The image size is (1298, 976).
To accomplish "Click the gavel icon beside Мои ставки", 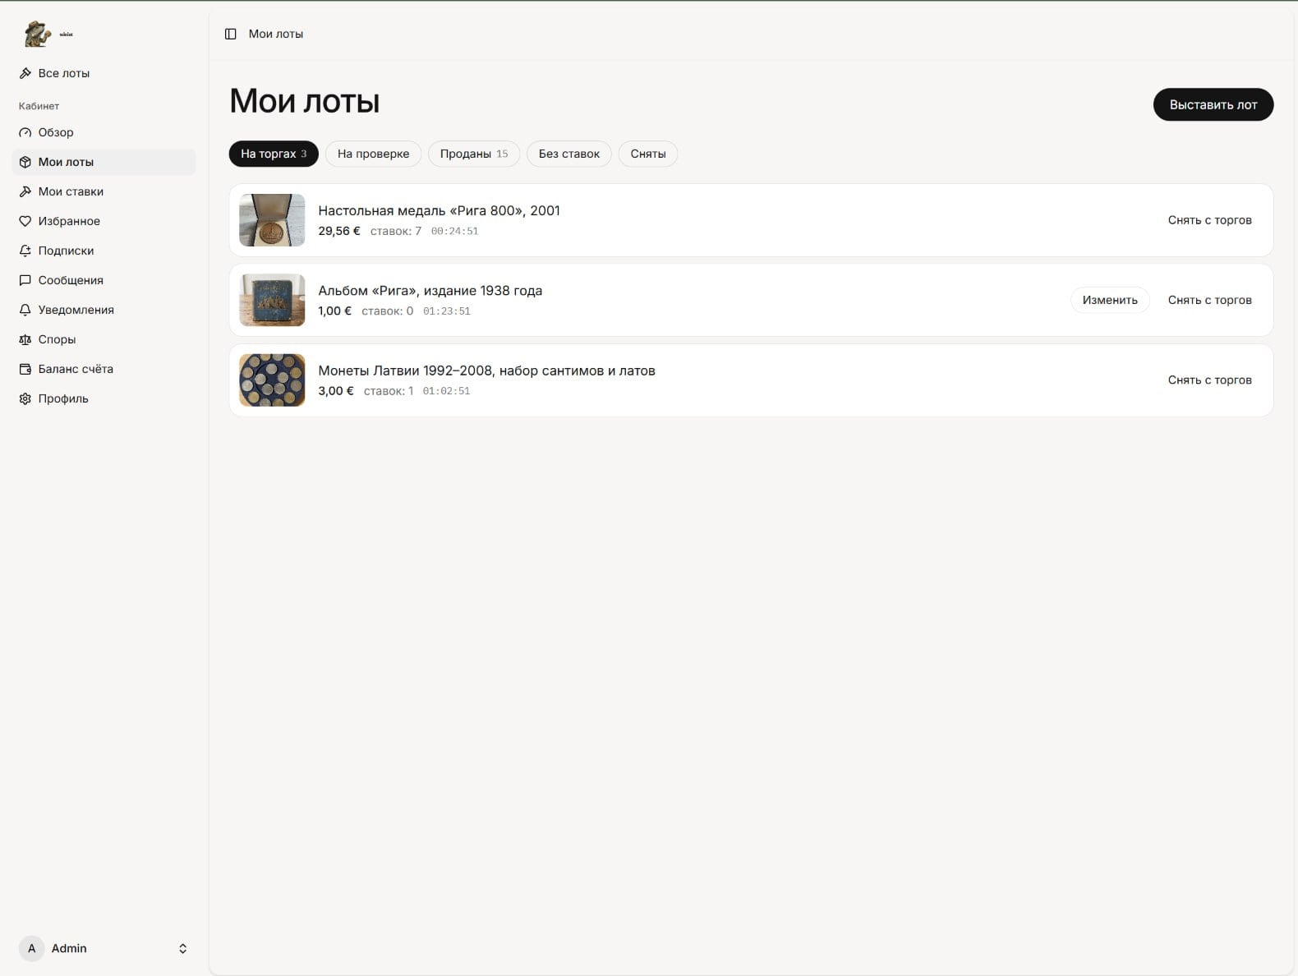I will click(25, 191).
